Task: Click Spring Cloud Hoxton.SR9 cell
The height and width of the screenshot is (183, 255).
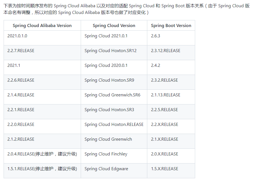Action: 114,82
